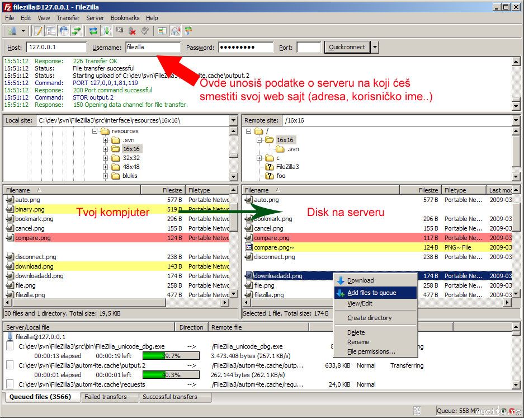Disconnect from the current server
Viewport: 524px width, 418px height.
(x=132, y=31)
